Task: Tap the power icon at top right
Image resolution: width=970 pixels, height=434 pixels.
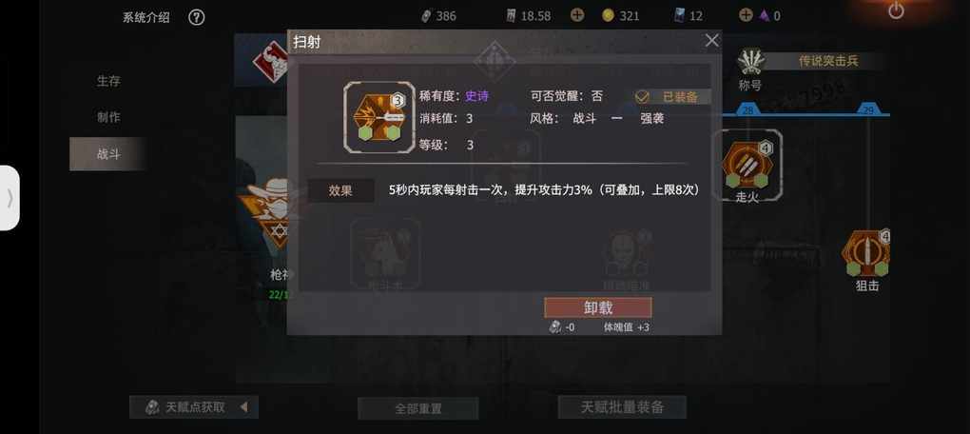Action: [x=896, y=10]
